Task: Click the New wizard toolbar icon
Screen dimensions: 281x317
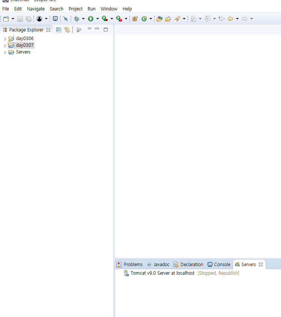Action: point(6,19)
